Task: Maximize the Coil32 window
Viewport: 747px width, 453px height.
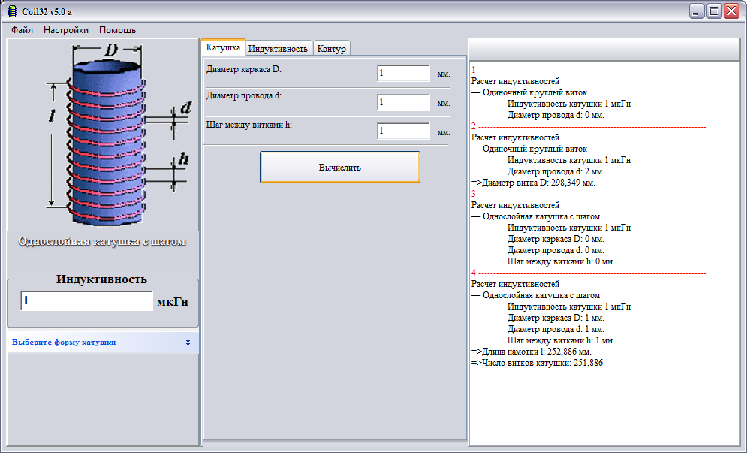Action: click(x=714, y=11)
